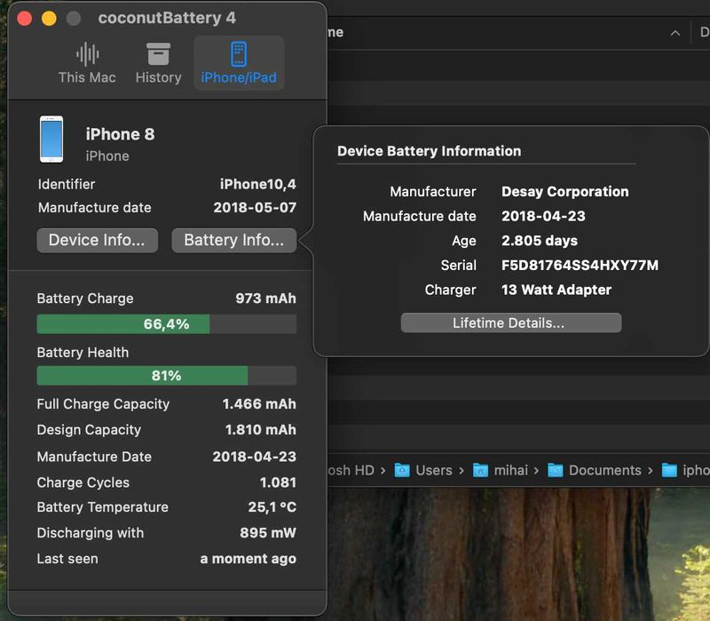Switch to the History tab
Viewport: 710px width, 621px height.
[x=158, y=63]
